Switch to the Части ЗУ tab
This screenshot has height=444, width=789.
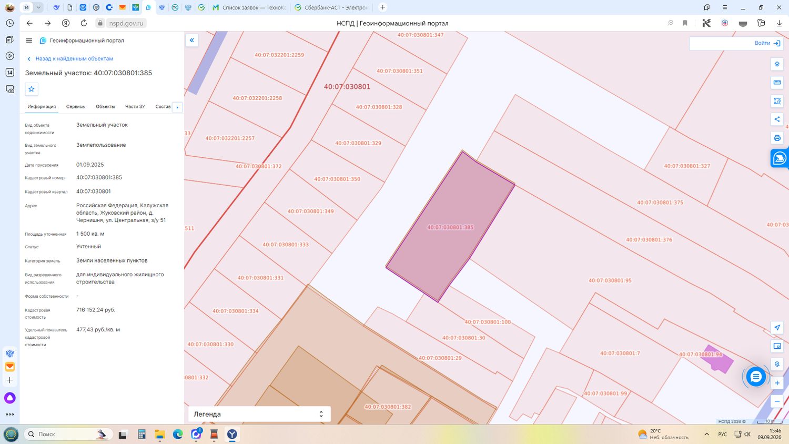coord(135,107)
